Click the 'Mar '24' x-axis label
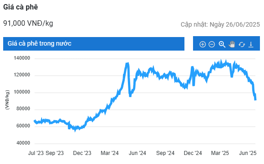The width and height of the screenshot is (264, 164). point(109,153)
